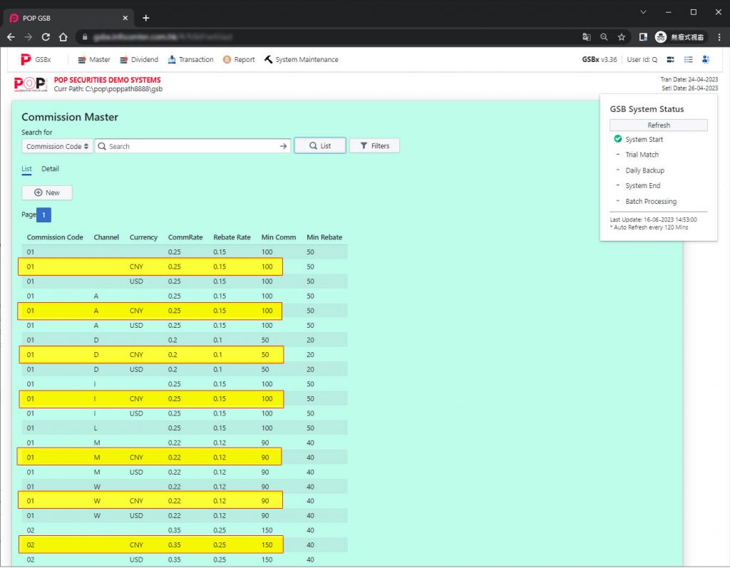The height and width of the screenshot is (568, 730).
Task: Switch to the Detail tab
Action: click(51, 169)
